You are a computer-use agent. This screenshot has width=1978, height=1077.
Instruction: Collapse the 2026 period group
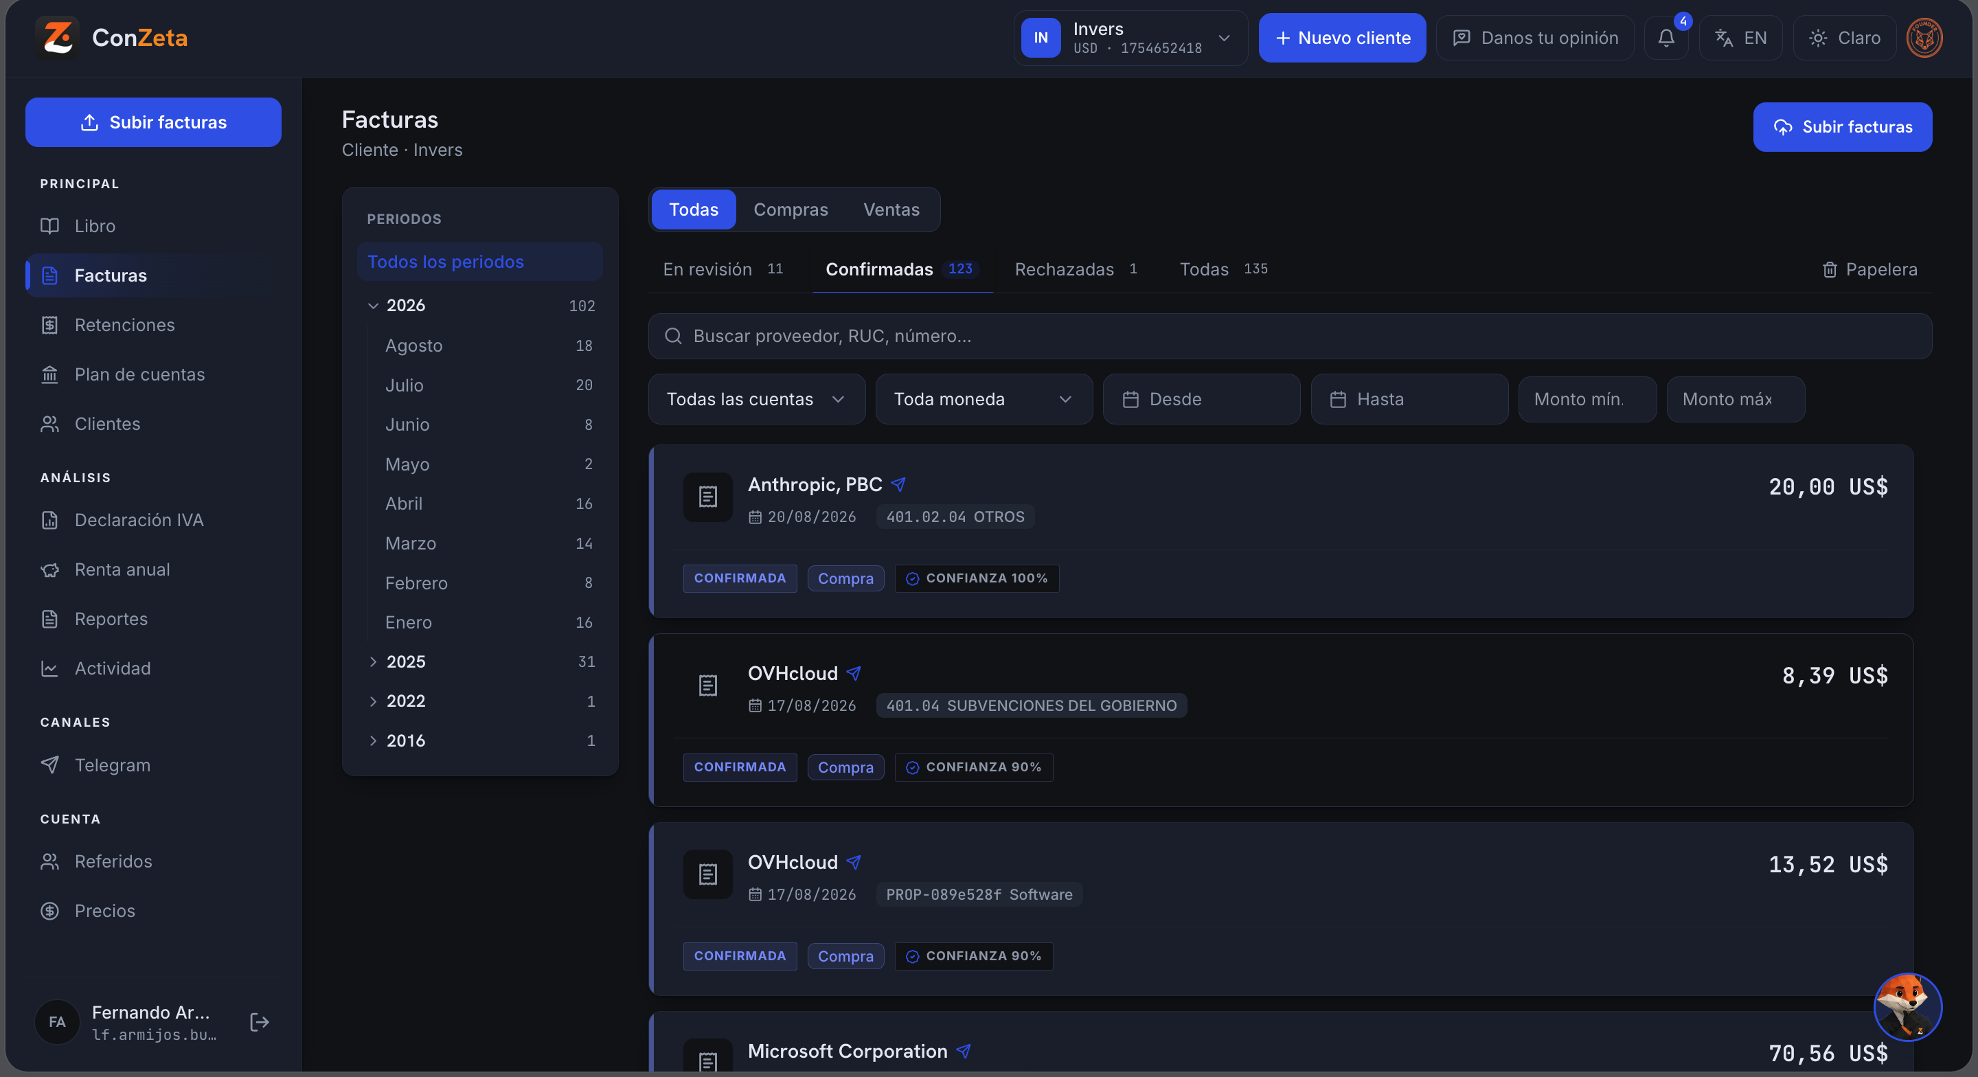point(373,306)
